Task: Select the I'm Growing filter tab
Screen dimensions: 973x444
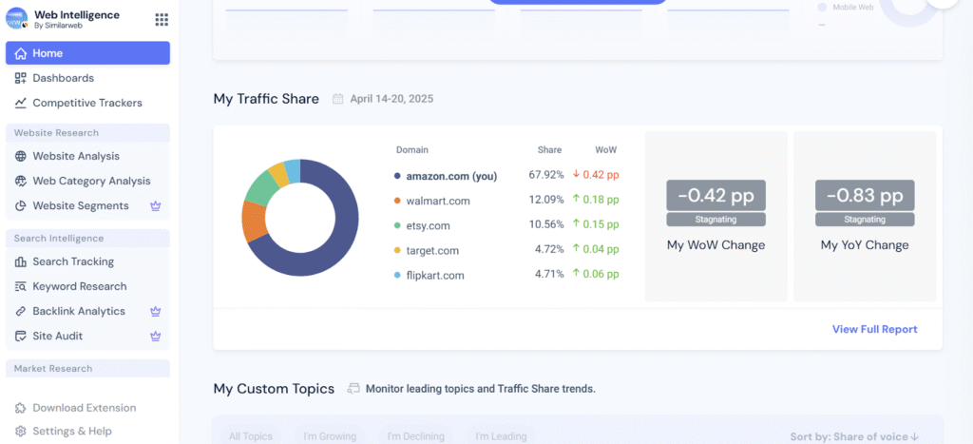Action: coord(330,436)
